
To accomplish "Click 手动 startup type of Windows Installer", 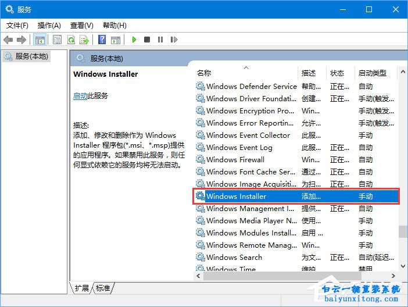I will [x=366, y=196].
